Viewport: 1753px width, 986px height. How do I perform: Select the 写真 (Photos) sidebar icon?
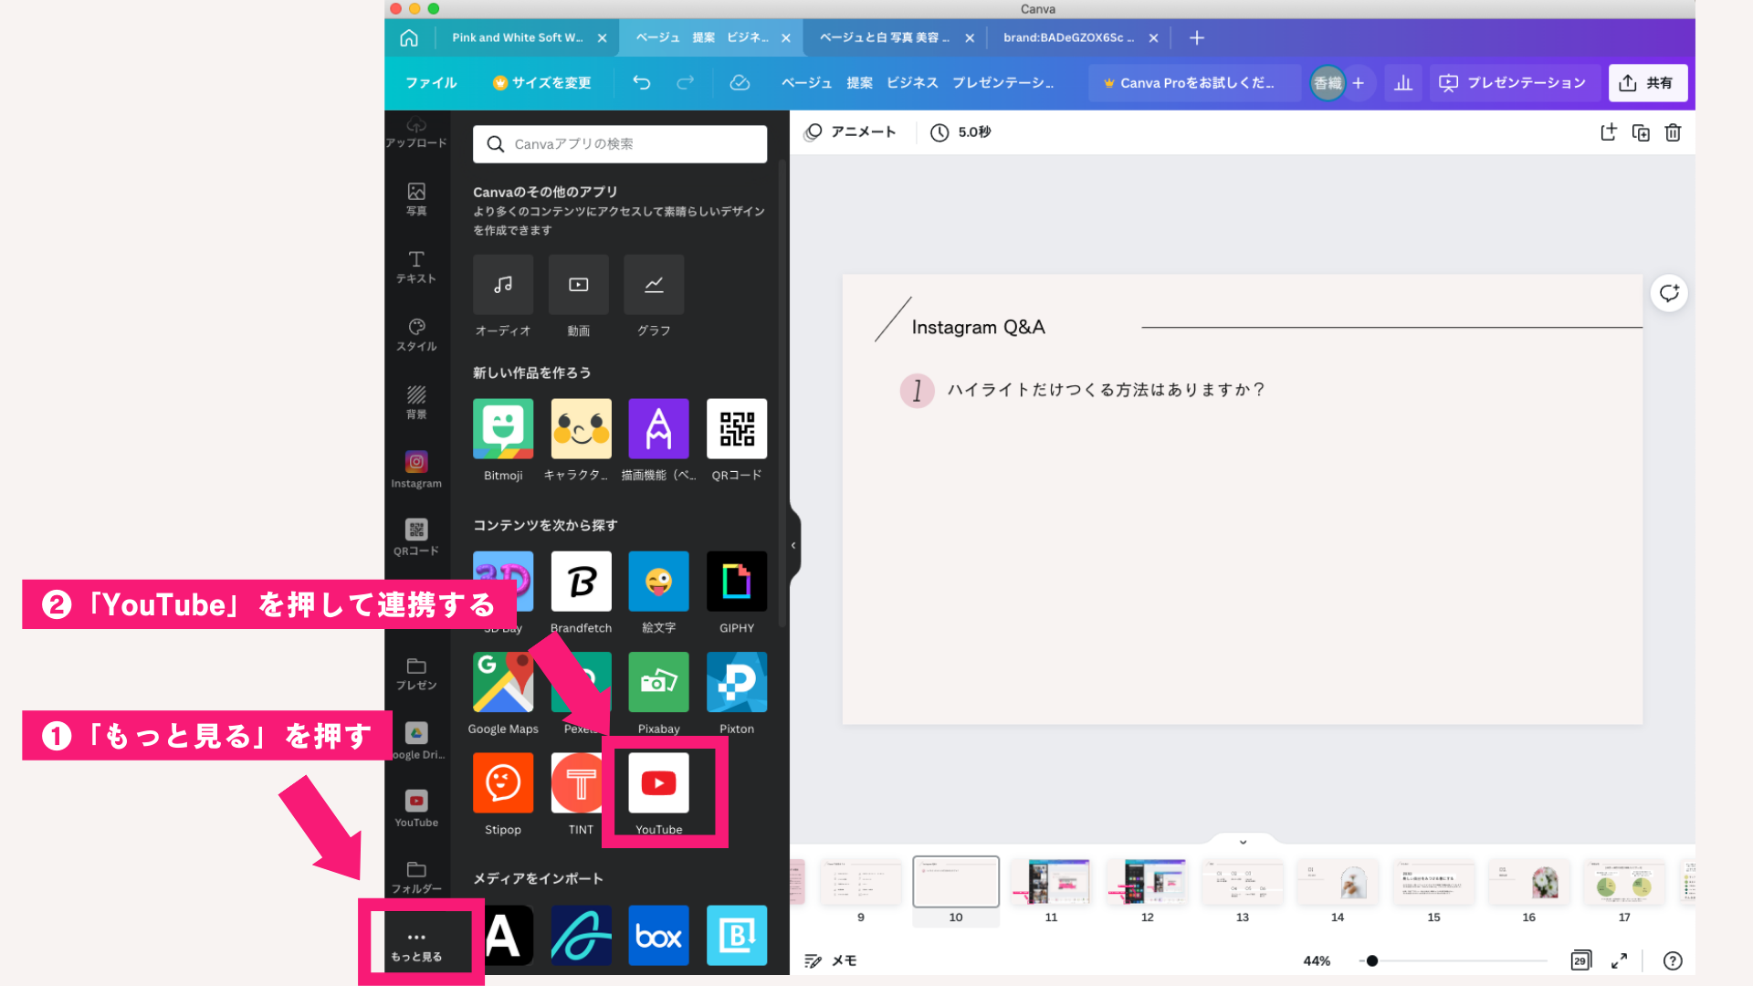point(416,199)
